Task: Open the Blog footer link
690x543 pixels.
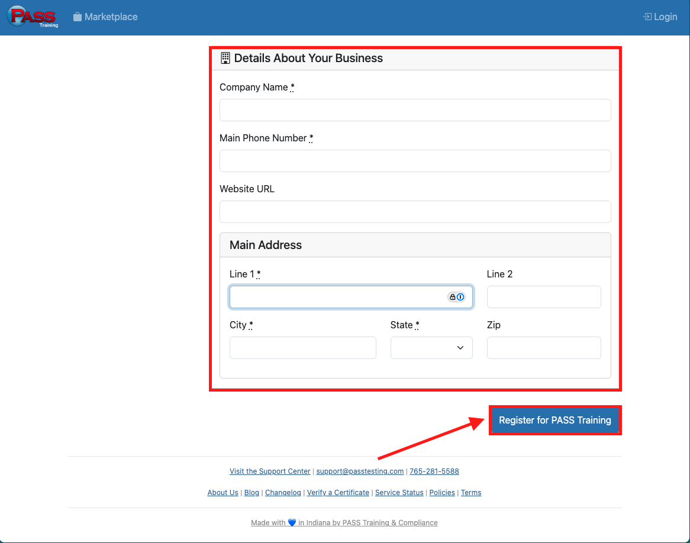Action: (252, 492)
